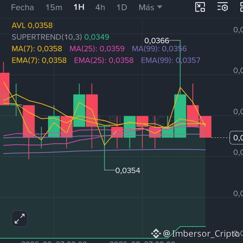Click the last red candle on the chart
243x243 pixels.
pyautogui.click(x=205, y=127)
